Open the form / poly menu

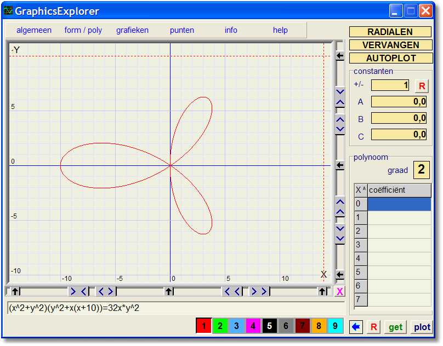pos(83,30)
